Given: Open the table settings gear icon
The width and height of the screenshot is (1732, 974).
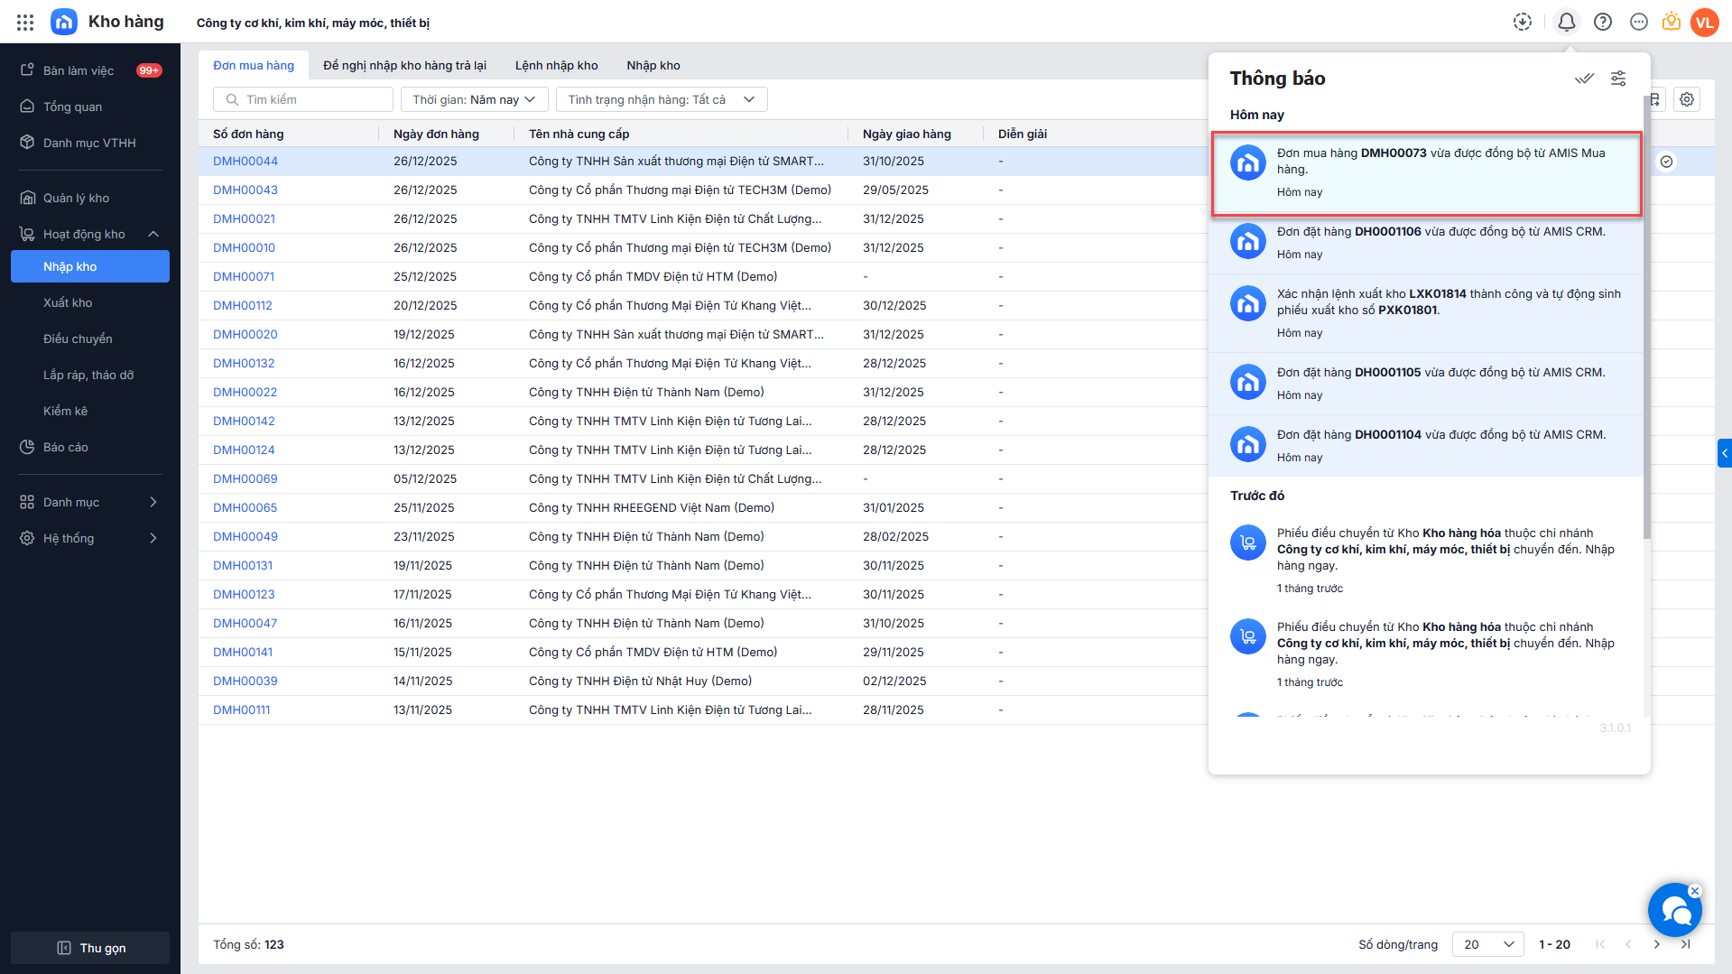Looking at the screenshot, I should click(x=1687, y=100).
